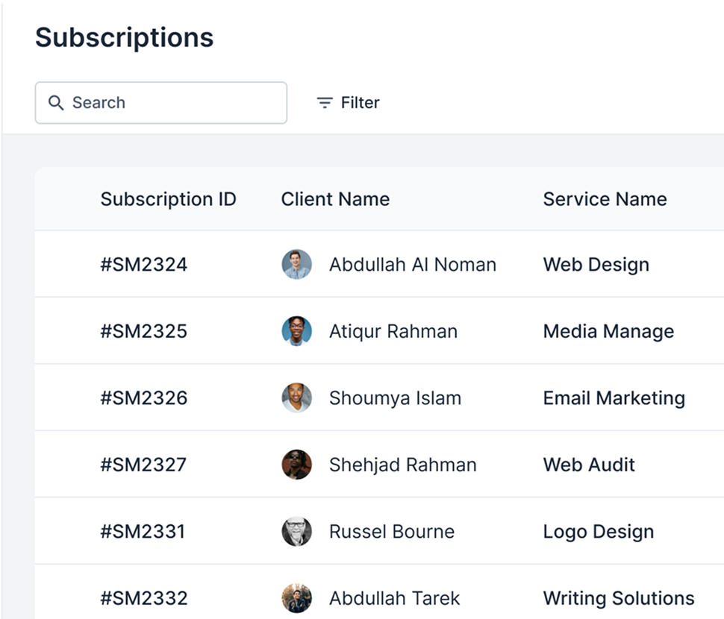
Task: Click the Email Marketing service name
Action: pyautogui.click(x=614, y=398)
